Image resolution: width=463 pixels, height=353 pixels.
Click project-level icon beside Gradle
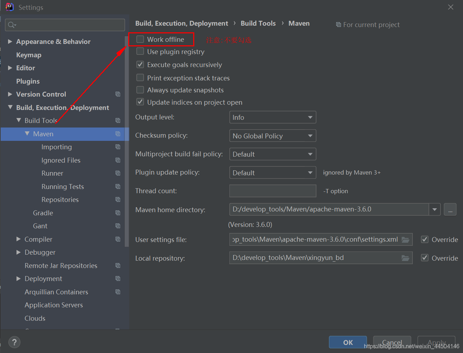coord(118,213)
